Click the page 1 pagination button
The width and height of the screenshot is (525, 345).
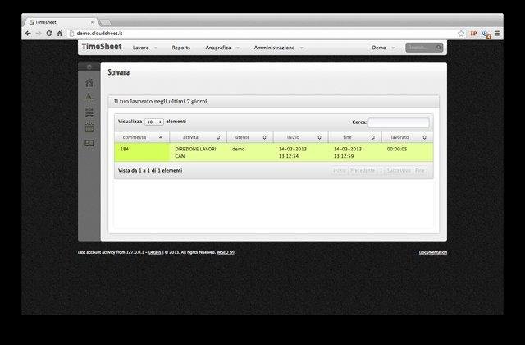pos(381,170)
